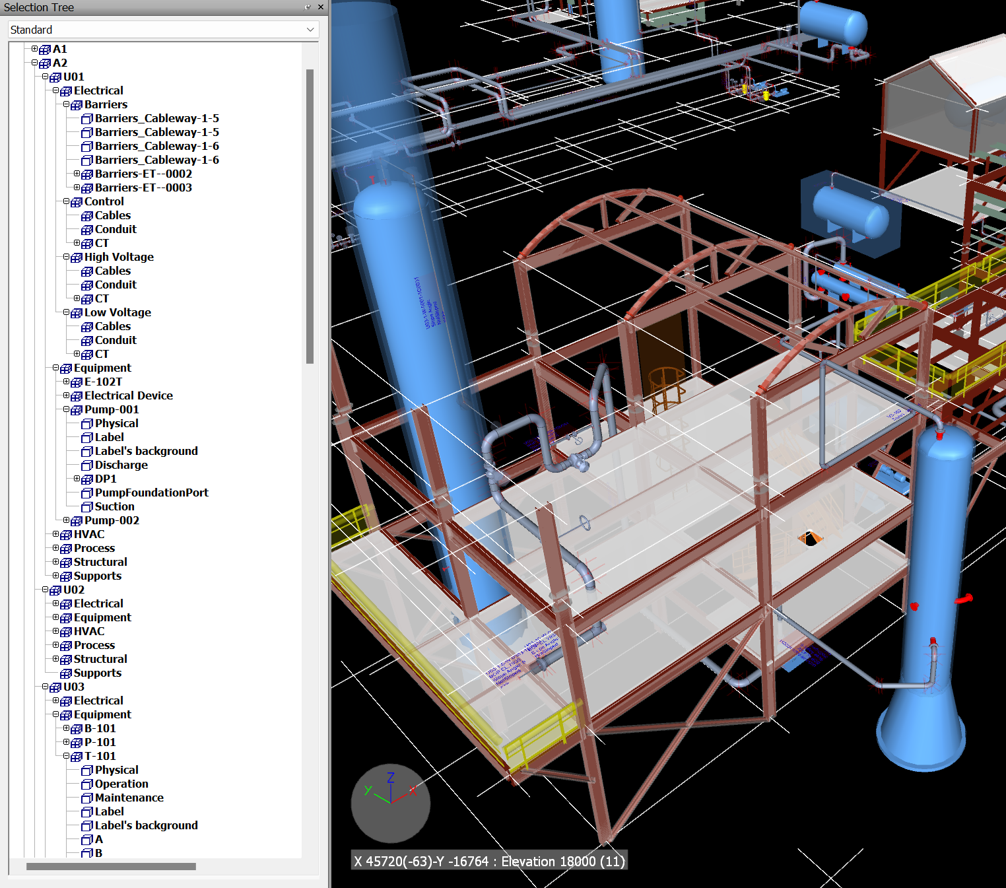The height and width of the screenshot is (888, 1006).
Task: Open the Standard selection mode dropdown
Action: pos(310,29)
